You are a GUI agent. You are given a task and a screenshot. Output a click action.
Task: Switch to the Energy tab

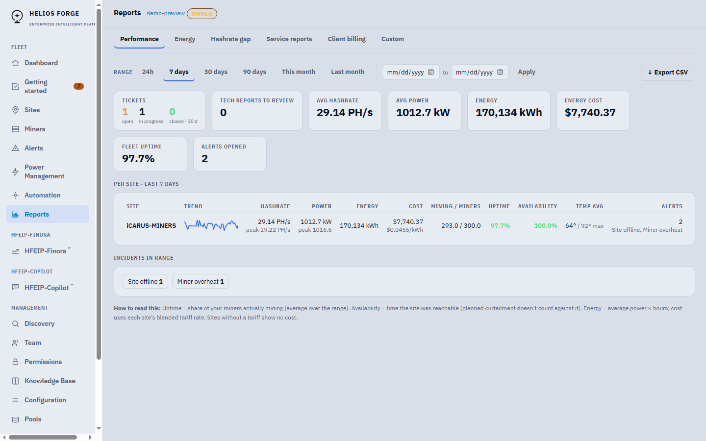pos(185,39)
